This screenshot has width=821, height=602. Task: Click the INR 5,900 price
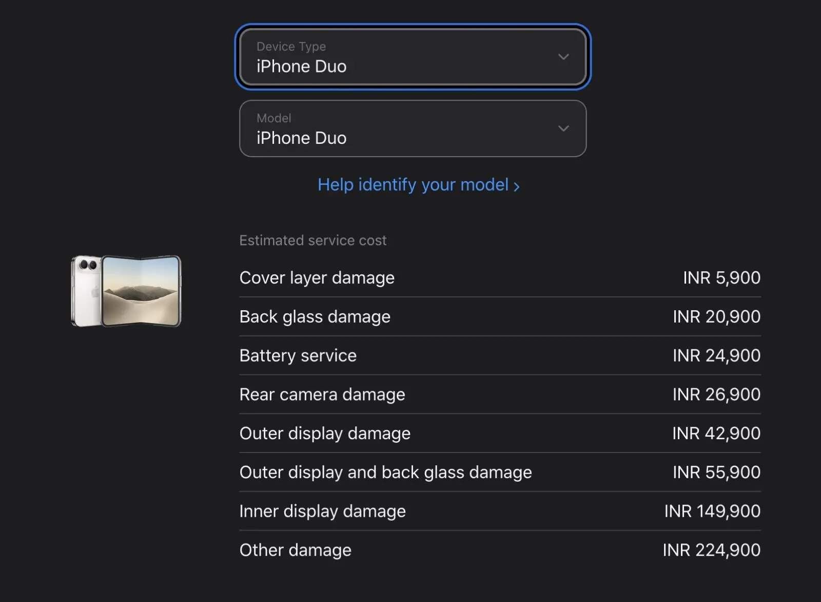[721, 278]
